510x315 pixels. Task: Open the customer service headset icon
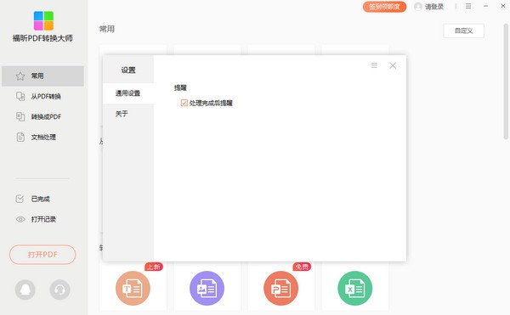59,290
